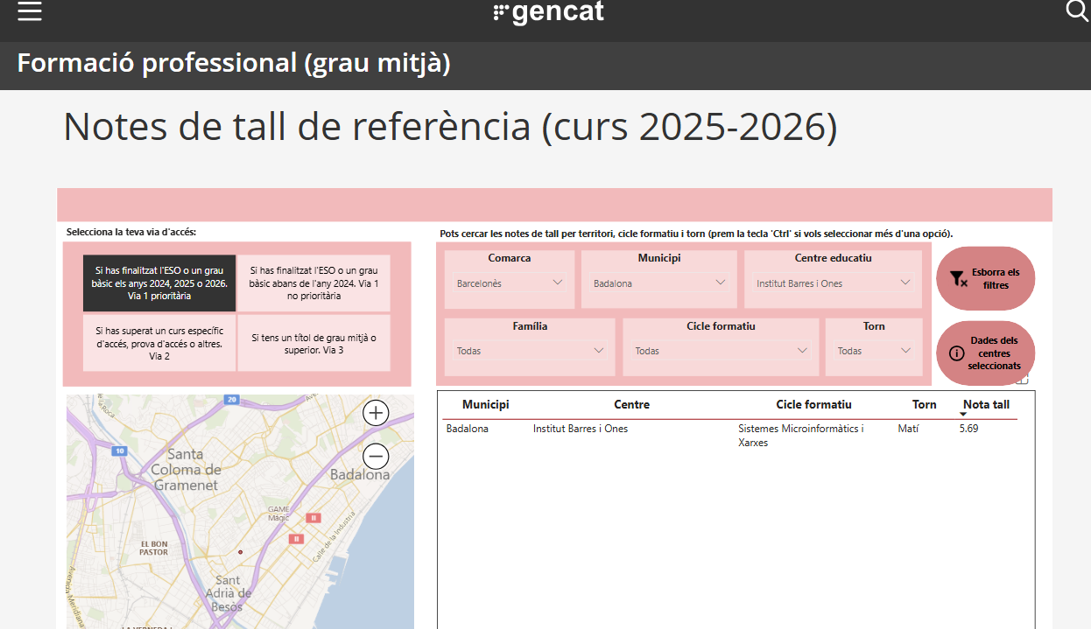Select Via 1 no prioritària option
Image resolution: width=1091 pixels, height=629 pixels.
[x=313, y=283]
